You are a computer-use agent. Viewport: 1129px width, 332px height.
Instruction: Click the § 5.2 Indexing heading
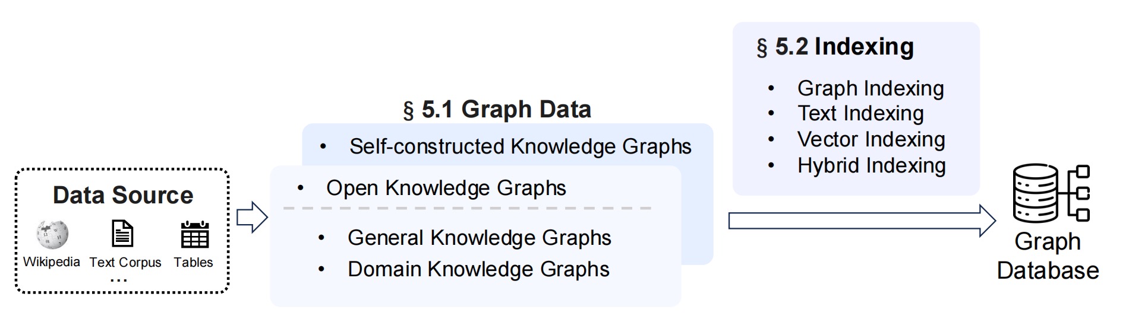point(835,47)
